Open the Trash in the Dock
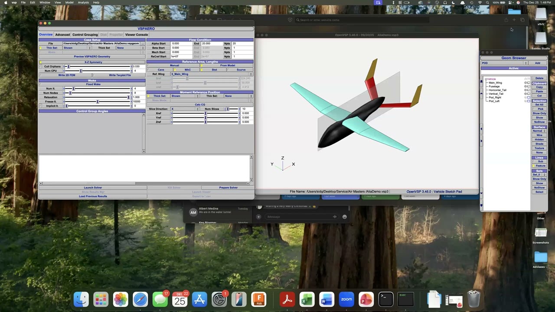The height and width of the screenshot is (312, 555). point(473,299)
